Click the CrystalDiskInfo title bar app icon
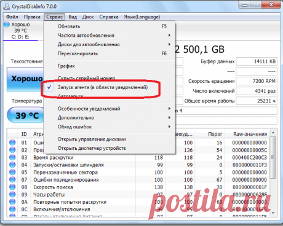This screenshot has height=226, width=283. 7,6
